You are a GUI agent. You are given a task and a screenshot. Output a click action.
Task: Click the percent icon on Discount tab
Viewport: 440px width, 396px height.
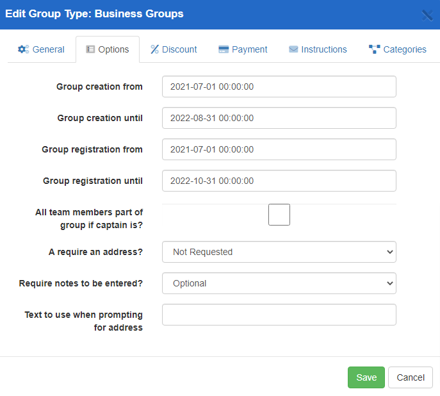point(154,49)
